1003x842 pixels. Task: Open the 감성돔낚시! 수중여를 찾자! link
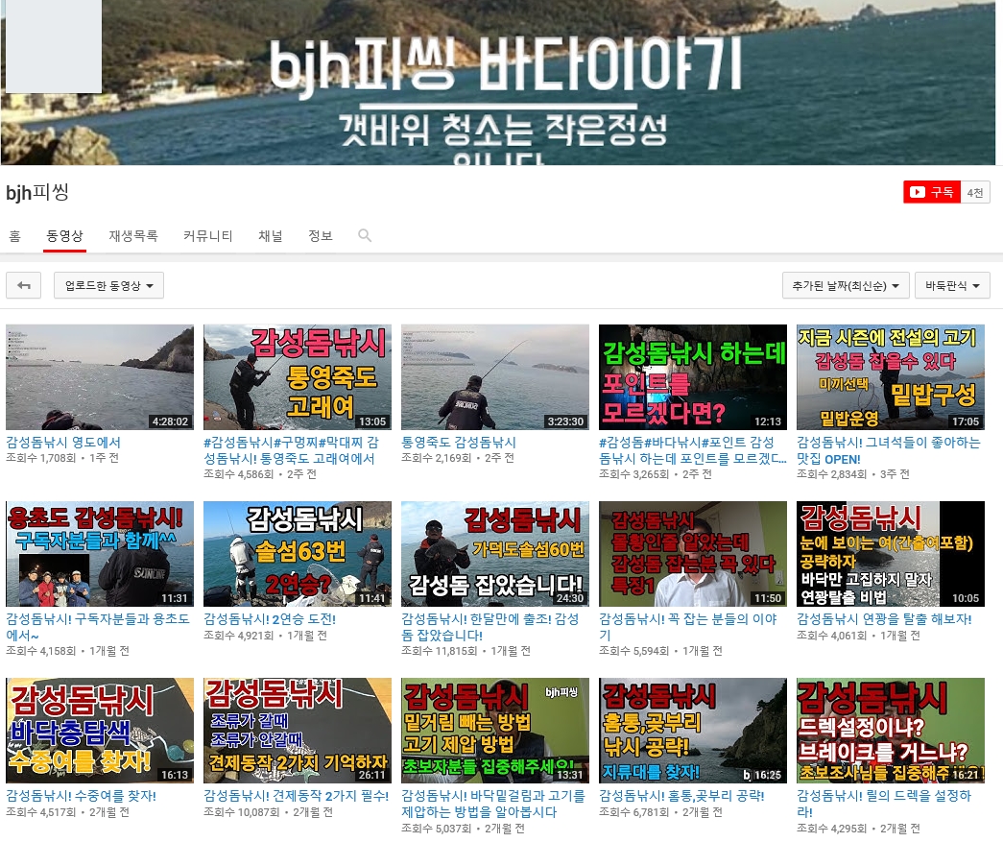tap(81, 796)
